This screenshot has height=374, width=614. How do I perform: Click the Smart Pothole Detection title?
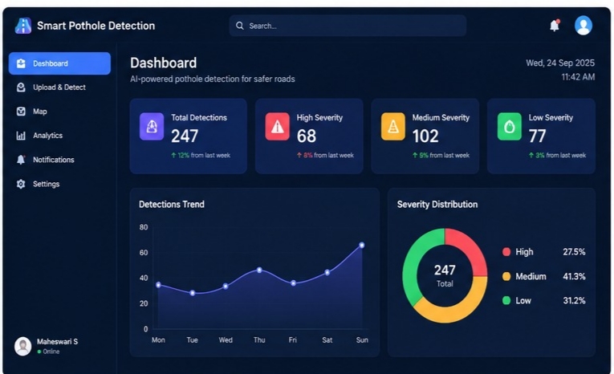pyautogui.click(x=96, y=26)
